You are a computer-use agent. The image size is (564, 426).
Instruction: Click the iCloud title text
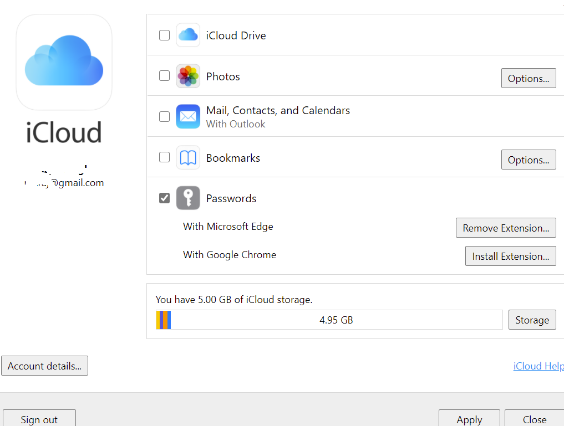tap(64, 132)
